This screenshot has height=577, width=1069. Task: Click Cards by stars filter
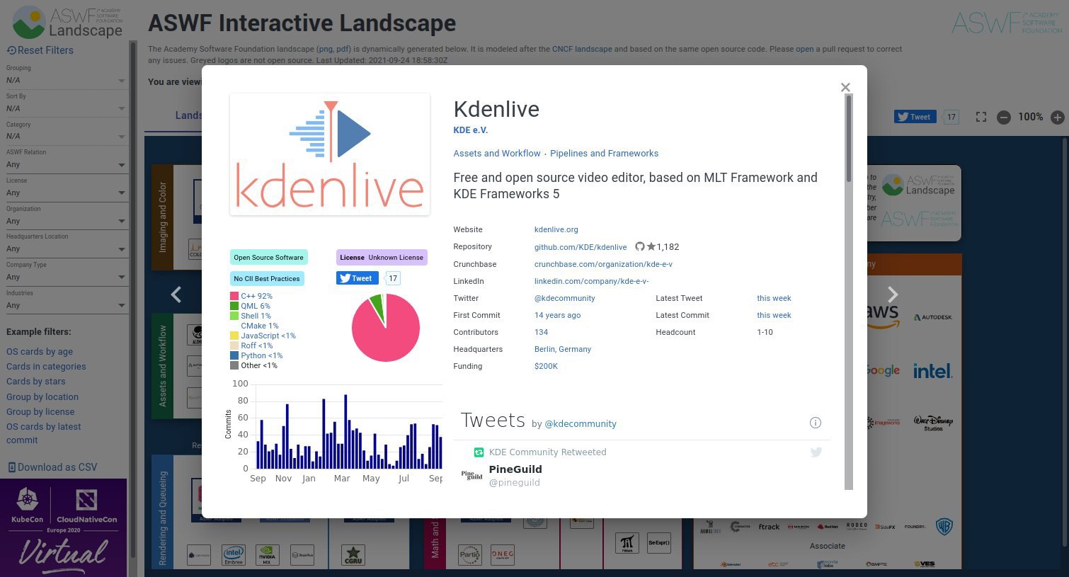(35, 382)
